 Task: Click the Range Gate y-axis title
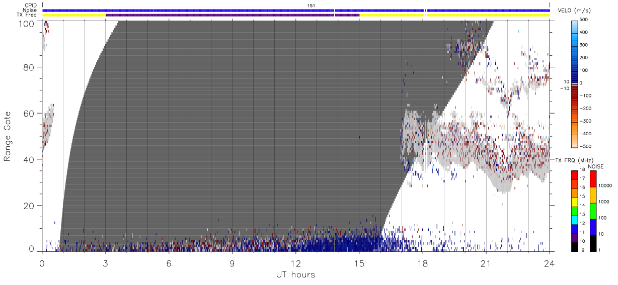[x=8, y=136]
